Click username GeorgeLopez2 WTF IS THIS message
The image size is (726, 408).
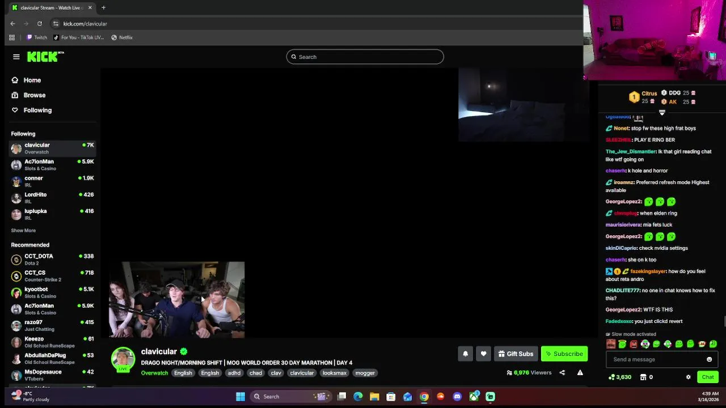click(623, 310)
